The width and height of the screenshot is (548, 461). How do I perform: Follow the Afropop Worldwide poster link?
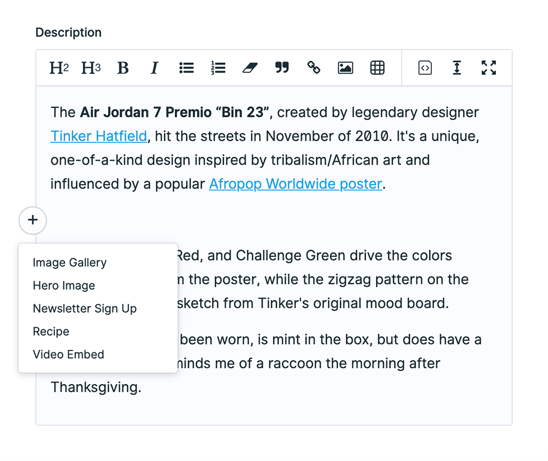tap(295, 184)
